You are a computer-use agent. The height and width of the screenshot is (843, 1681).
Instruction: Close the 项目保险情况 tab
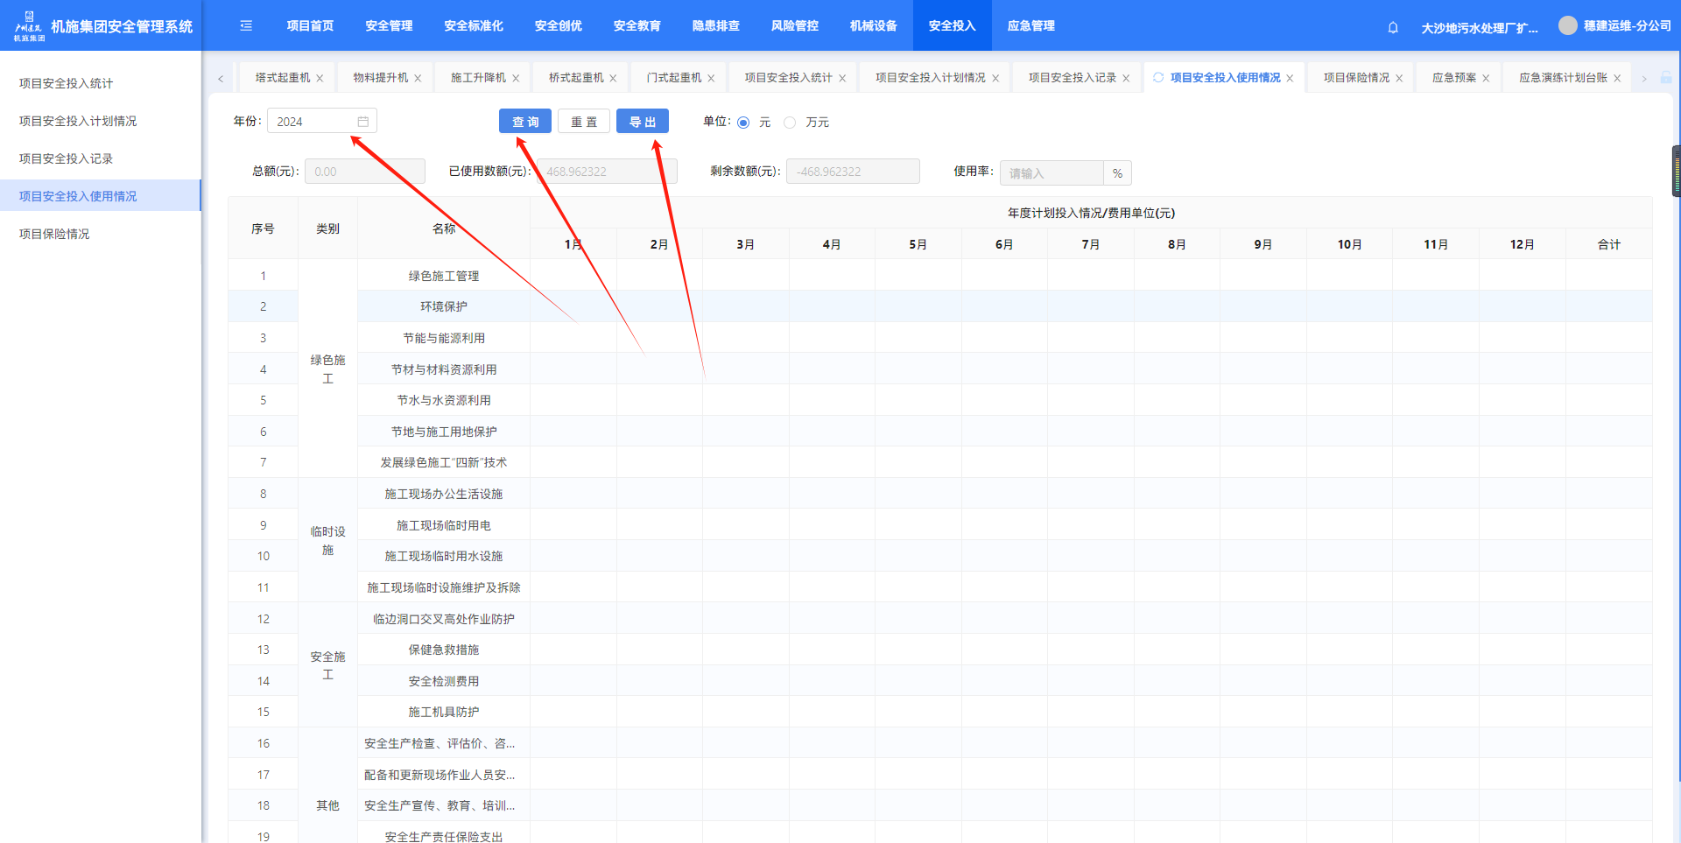click(1399, 79)
